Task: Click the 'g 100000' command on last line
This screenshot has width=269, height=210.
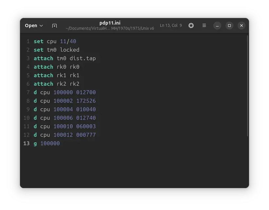Action: point(47,143)
